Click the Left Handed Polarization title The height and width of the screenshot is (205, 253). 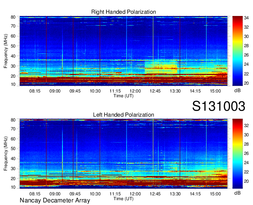[124, 115]
